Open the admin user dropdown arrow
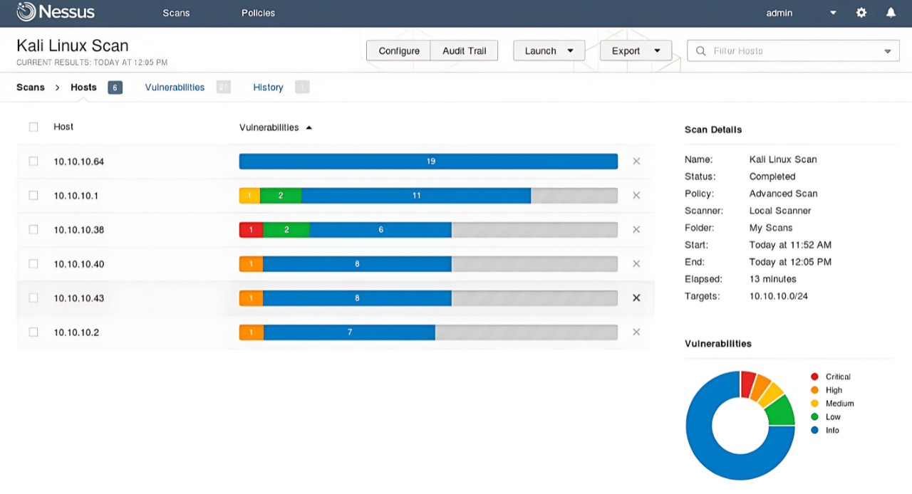This screenshot has height=494, width=912. tap(833, 13)
